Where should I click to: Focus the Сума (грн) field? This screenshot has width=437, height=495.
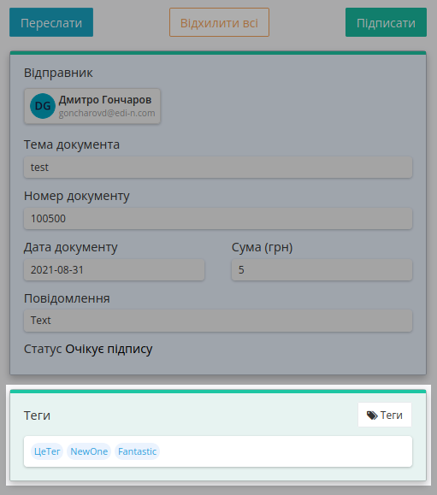tap(322, 270)
